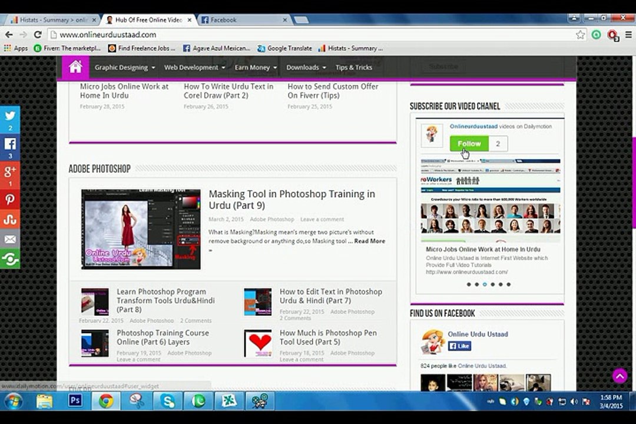Click Onlineurduustaad Dailymotion channel name
This screenshot has width=636, height=424.
tap(473, 126)
